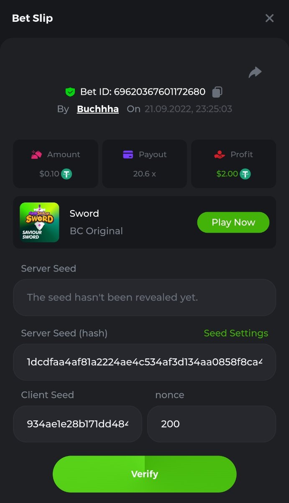Click the Server Seed field
Viewport: 289px width, 503px height.
144,298
